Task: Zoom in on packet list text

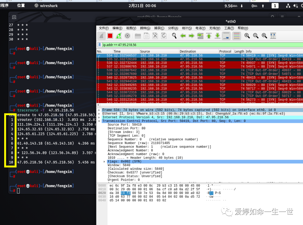Action: 247,36
